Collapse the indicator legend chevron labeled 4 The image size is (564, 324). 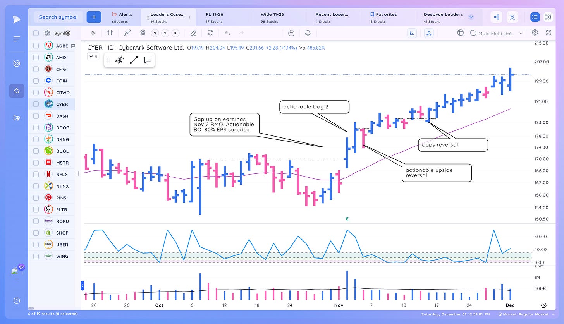pos(93,56)
